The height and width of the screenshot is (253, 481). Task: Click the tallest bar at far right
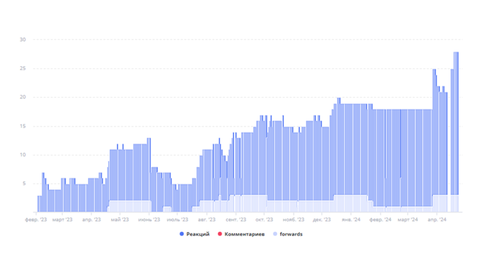456,133
